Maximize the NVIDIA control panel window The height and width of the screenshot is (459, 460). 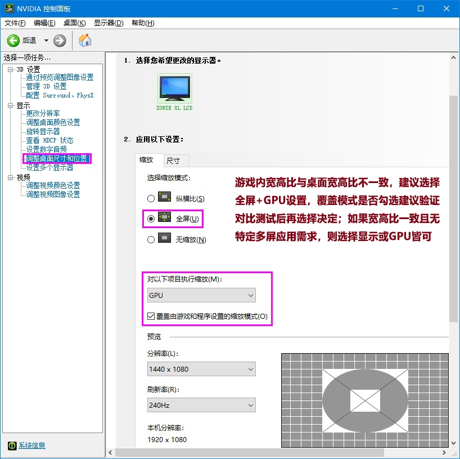tap(421, 8)
